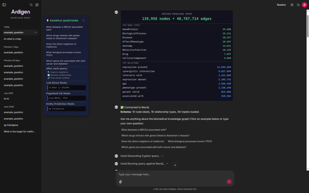
Task: Click 'pred BRCA1, TP53' example command
Action: pyautogui.click(x=67, y=98)
